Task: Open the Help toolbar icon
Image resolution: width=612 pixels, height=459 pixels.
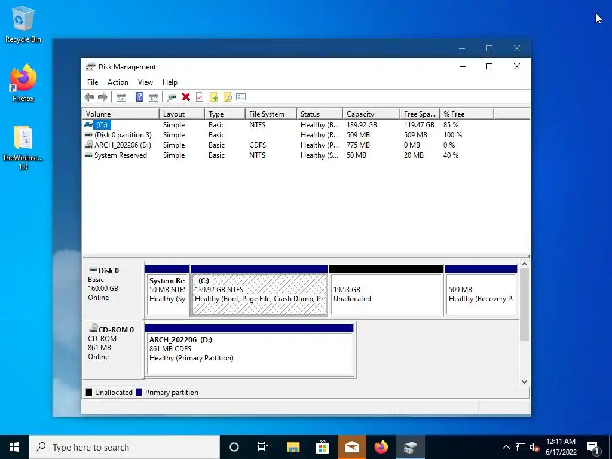Action: coord(139,97)
